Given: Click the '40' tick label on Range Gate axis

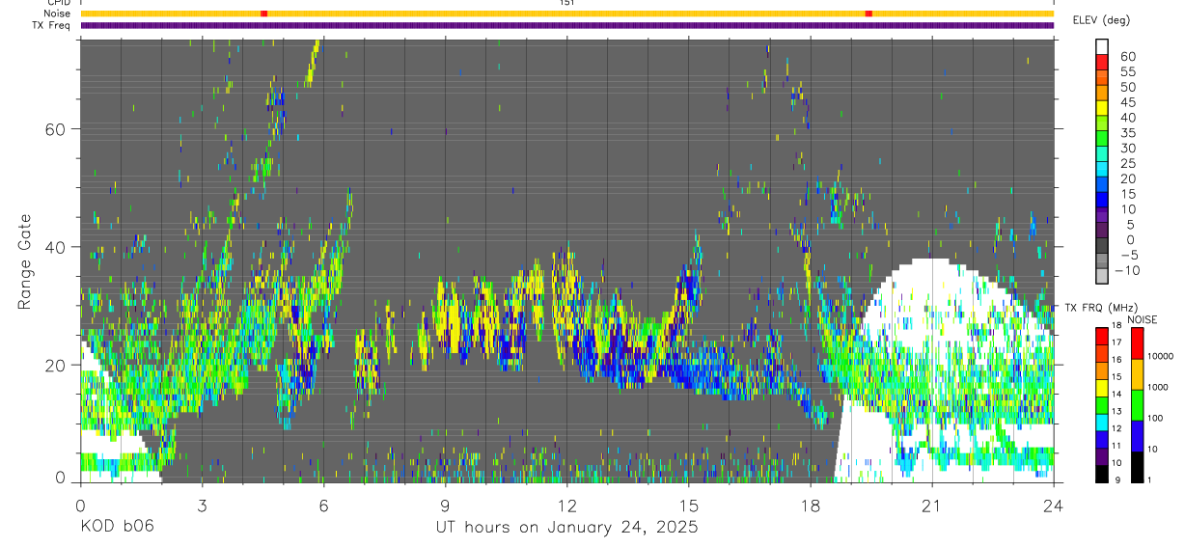Looking at the screenshot, I should pyautogui.click(x=54, y=247).
